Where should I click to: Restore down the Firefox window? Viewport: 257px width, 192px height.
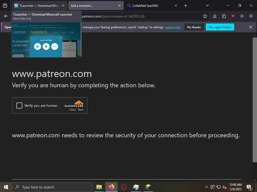pyautogui.click(x=240, y=5)
